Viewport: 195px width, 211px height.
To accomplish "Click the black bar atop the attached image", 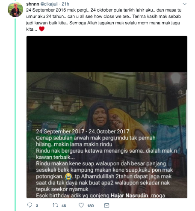I will (107, 54).
